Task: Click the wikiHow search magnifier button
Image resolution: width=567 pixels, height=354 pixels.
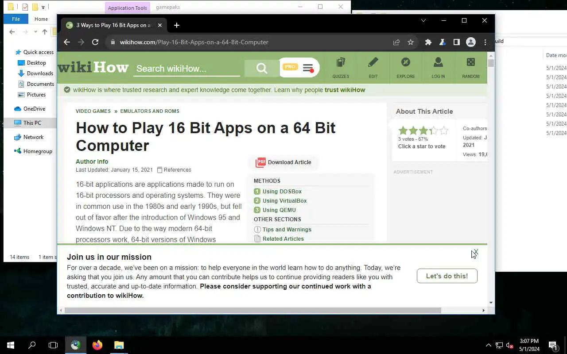Action: point(262,68)
